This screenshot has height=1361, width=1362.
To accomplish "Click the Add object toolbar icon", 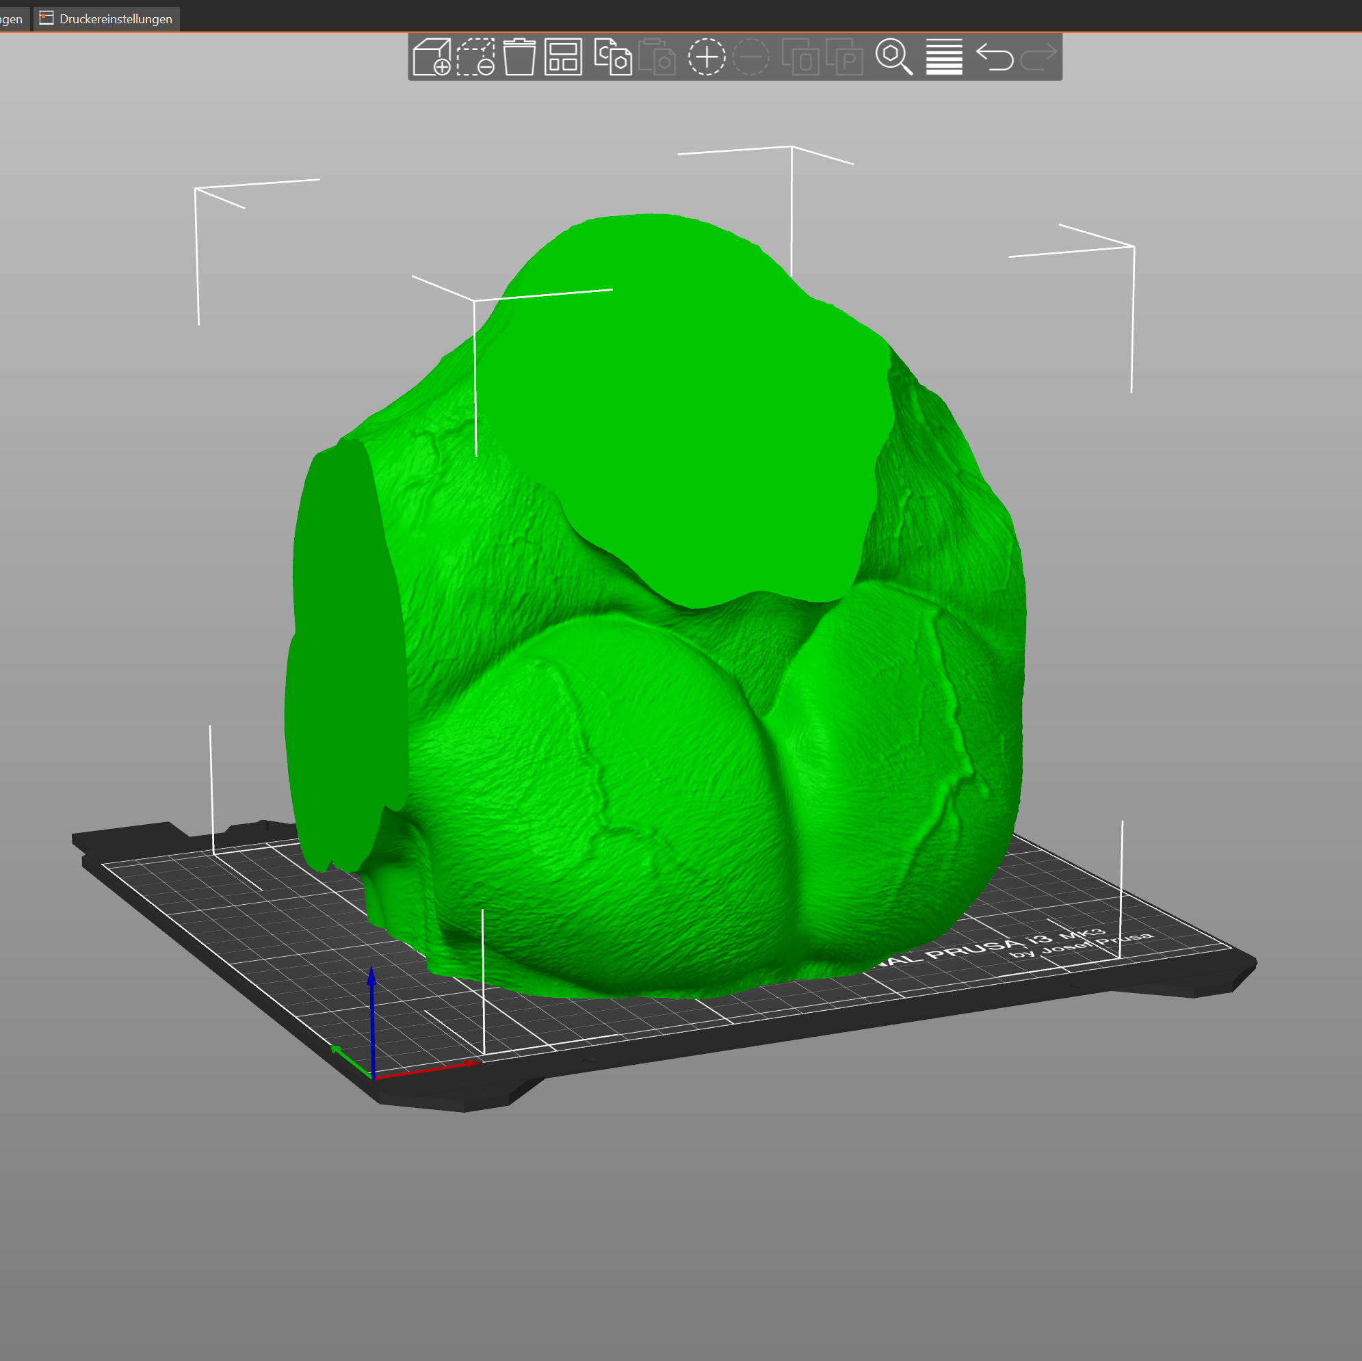I will (x=432, y=57).
